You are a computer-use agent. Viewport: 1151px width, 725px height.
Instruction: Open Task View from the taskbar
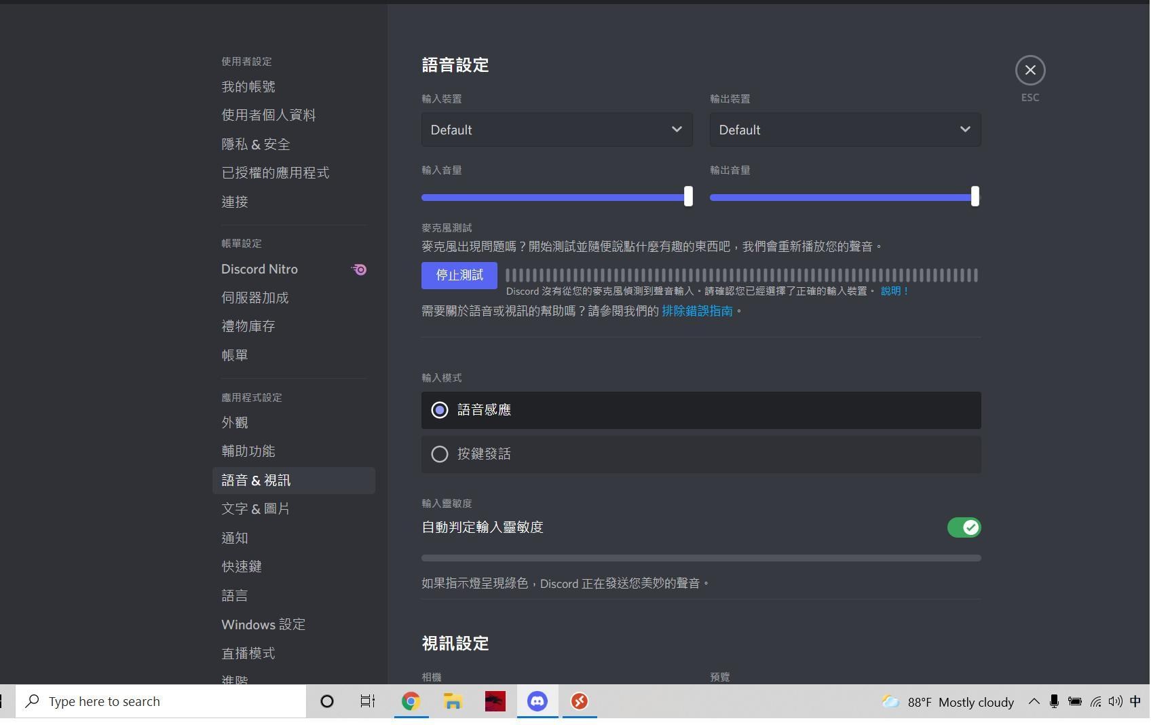click(369, 702)
